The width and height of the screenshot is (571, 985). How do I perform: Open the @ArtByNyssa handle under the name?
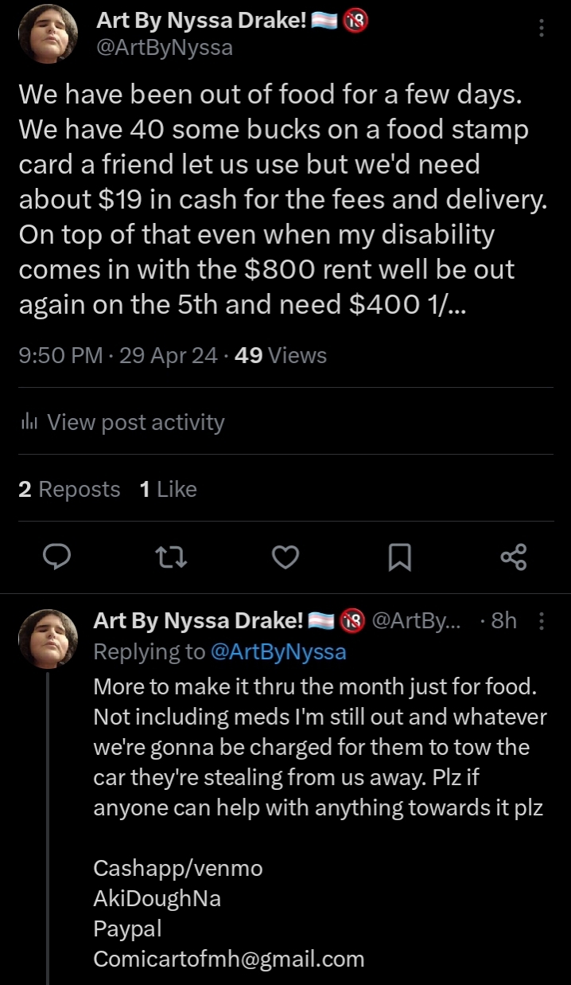164,48
